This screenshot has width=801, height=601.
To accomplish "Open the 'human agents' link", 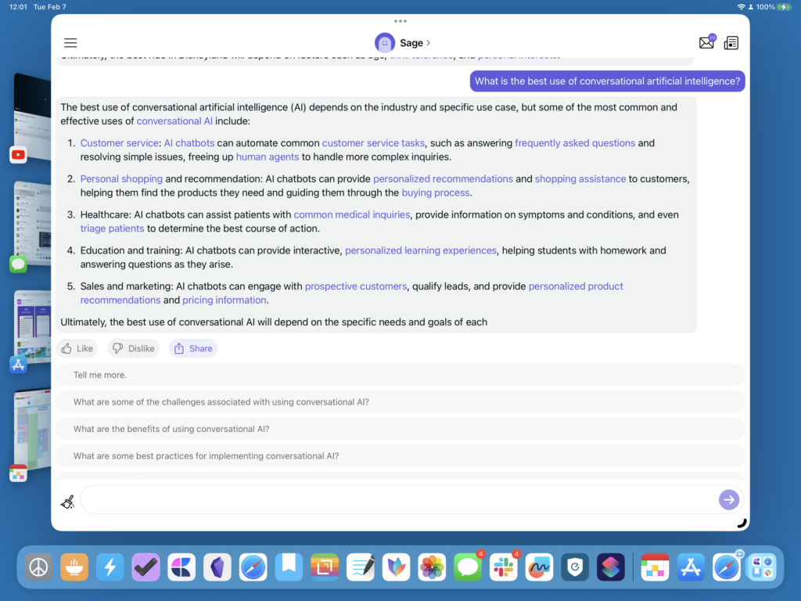I will point(268,157).
